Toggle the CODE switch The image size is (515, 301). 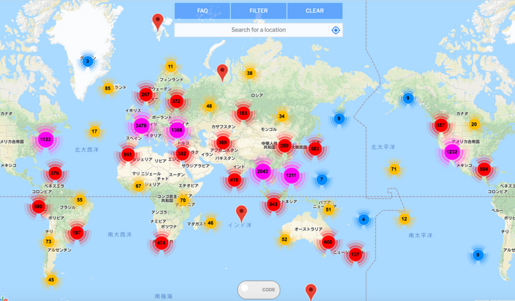coord(259,290)
